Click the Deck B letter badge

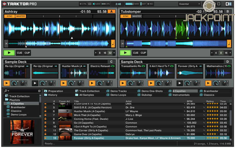pyautogui.click(x=228, y=11)
